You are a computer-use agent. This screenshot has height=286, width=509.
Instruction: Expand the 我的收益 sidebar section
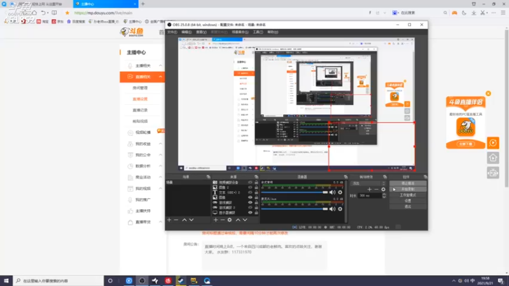click(x=160, y=144)
